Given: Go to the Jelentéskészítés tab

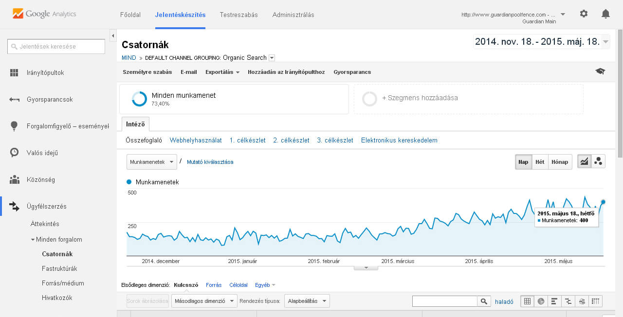Looking at the screenshot, I should pos(180,15).
